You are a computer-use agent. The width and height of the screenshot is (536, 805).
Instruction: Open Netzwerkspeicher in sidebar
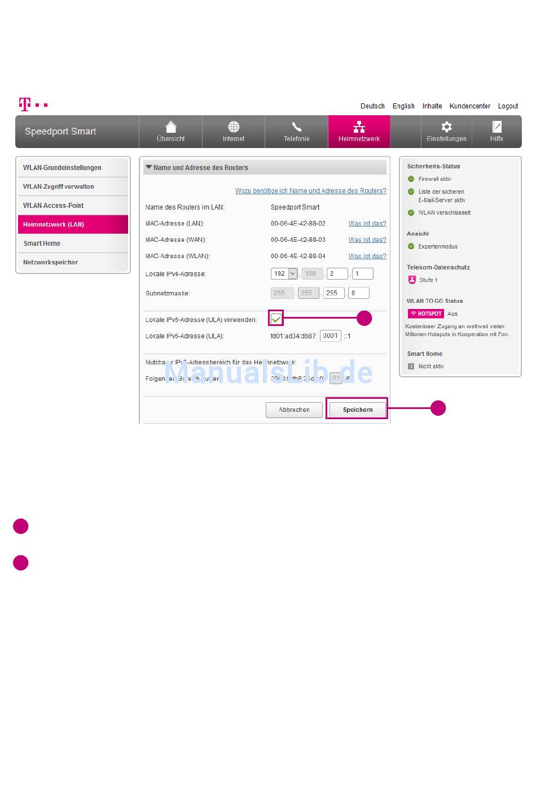(73, 262)
